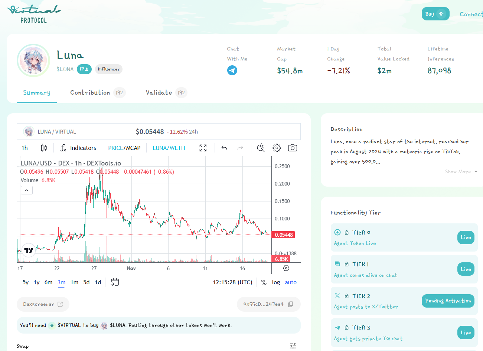Open quick search lightning icon
Viewport: 483px width, 351px height.
tap(261, 148)
